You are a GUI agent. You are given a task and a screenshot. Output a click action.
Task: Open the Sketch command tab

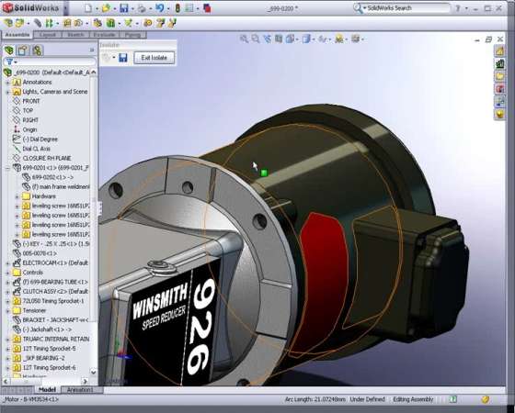pos(75,35)
